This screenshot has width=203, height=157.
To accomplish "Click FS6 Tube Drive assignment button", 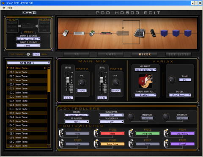I will coord(112,144).
